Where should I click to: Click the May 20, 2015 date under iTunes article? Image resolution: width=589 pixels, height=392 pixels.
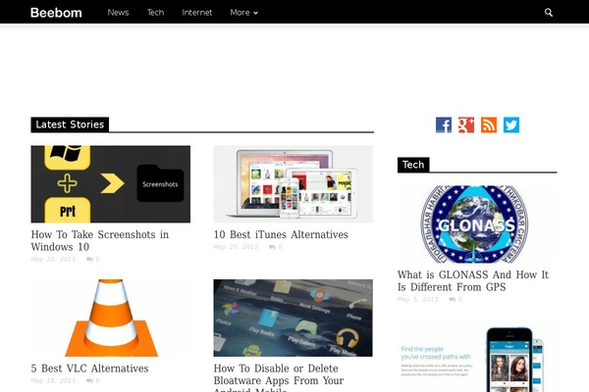coord(236,247)
